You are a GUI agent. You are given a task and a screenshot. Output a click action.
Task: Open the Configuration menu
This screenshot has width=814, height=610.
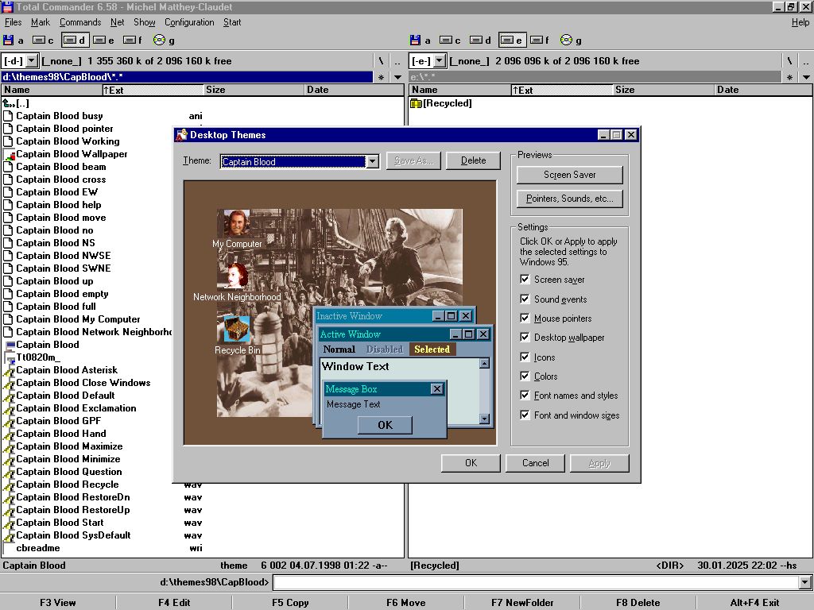189,22
